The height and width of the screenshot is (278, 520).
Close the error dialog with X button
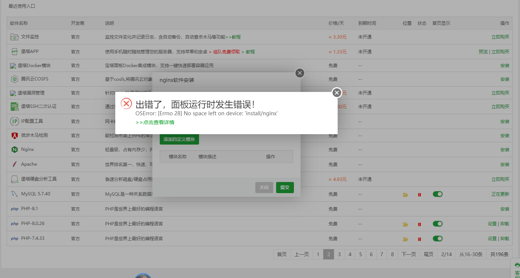click(x=337, y=92)
